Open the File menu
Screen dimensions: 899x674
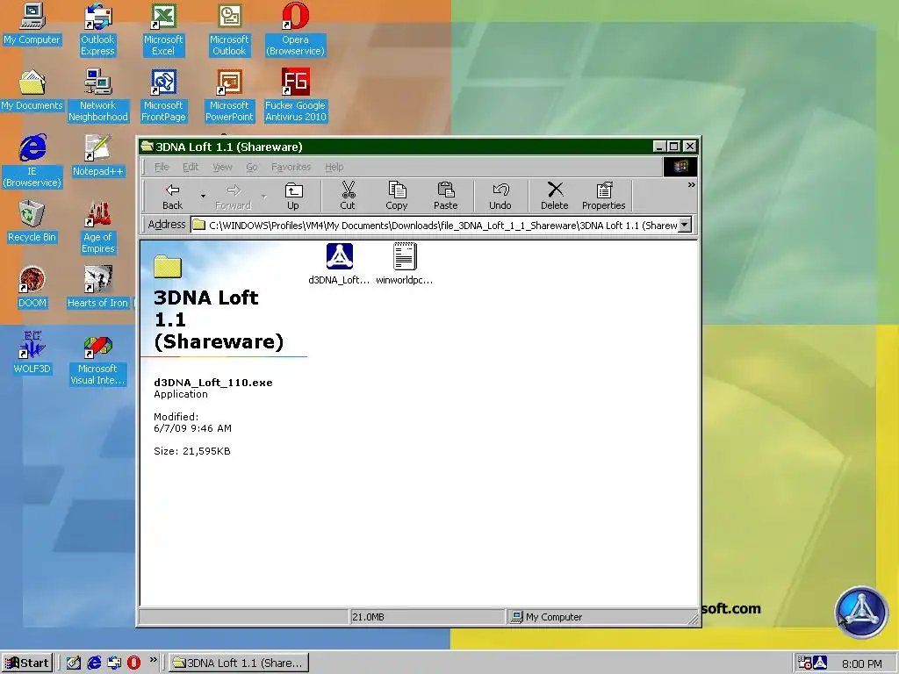(162, 167)
